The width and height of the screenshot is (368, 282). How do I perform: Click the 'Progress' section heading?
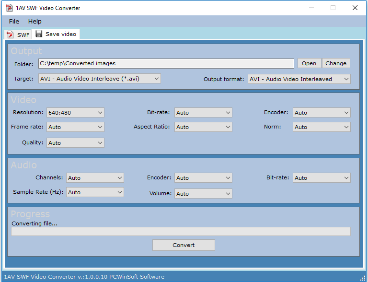[x=30, y=214]
